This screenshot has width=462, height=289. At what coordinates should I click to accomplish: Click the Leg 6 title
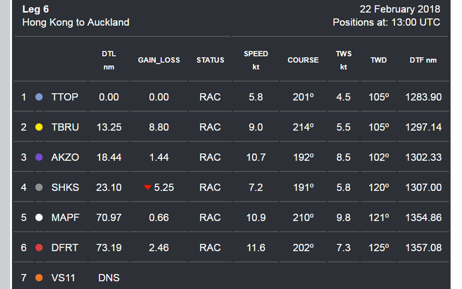36,9
